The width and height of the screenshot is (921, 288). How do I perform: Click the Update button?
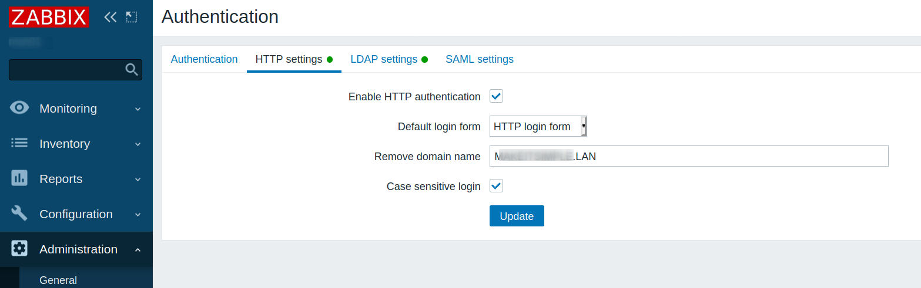pos(517,216)
